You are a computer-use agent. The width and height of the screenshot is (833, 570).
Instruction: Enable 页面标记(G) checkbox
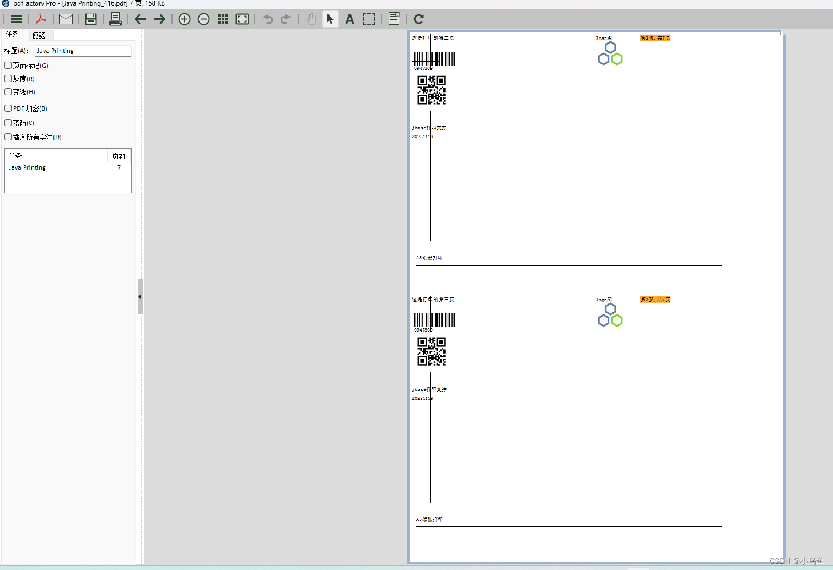tap(8, 65)
